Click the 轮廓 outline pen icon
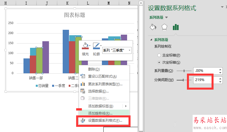This screenshot has width=227, height=132. click(96, 46)
